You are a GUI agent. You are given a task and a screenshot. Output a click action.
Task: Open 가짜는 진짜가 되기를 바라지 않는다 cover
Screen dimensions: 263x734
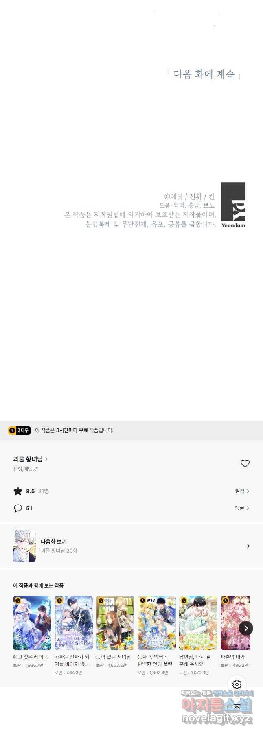74,623
